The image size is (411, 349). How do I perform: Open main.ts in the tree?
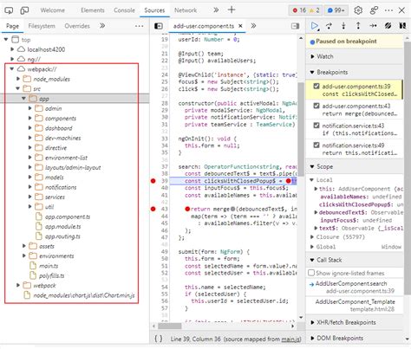click(x=49, y=266)
